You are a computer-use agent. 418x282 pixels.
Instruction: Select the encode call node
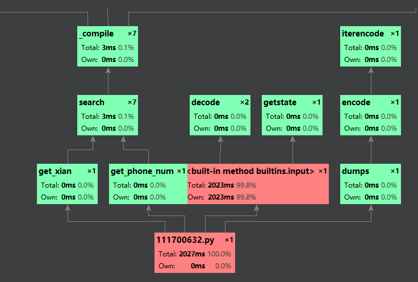coord(370,114)
